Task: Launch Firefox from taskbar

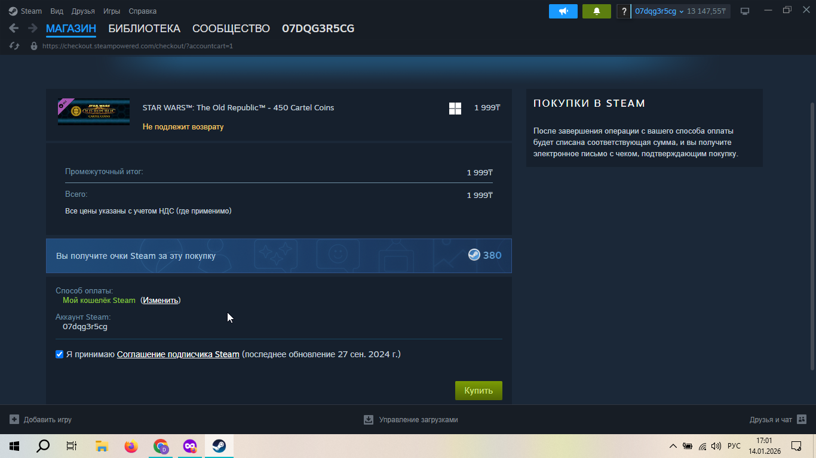Action: coord(131,446)
